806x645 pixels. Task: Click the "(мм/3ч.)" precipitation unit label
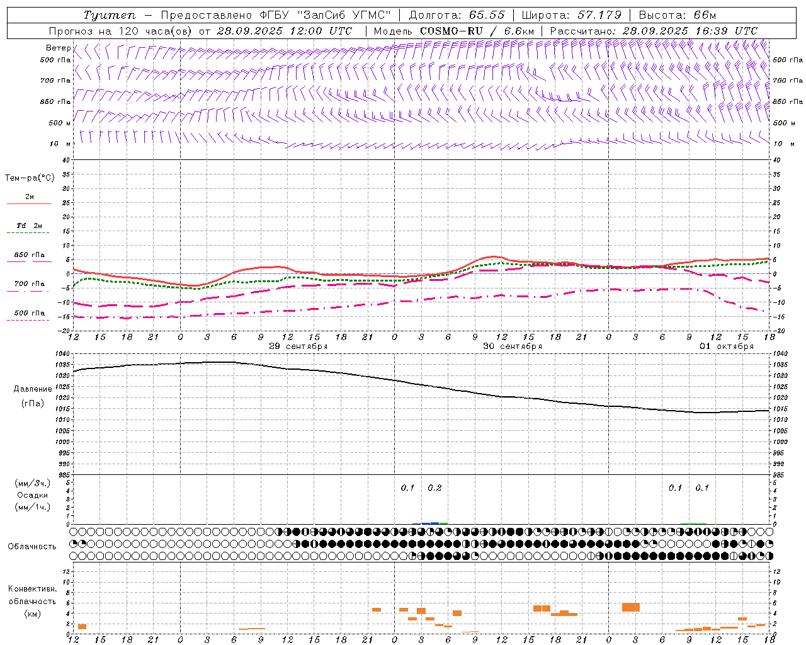[33, 483]
